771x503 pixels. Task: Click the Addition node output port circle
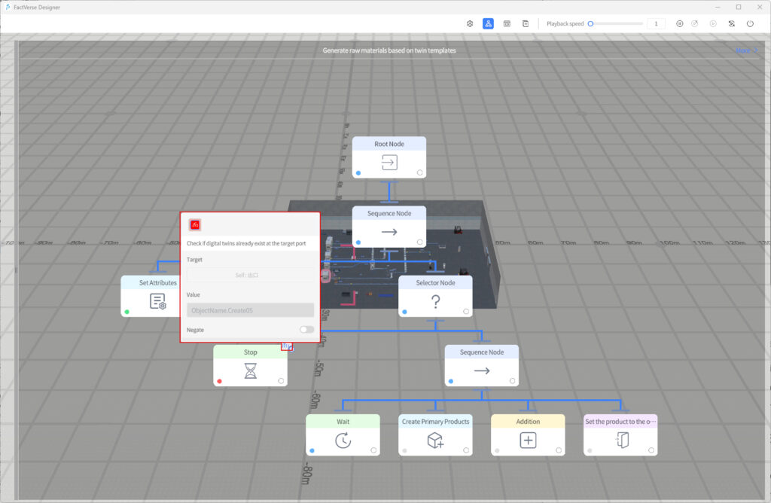tap(558, 450)
